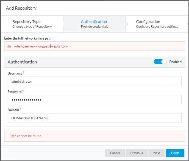Click into the Password field

[x=94, y=99]
